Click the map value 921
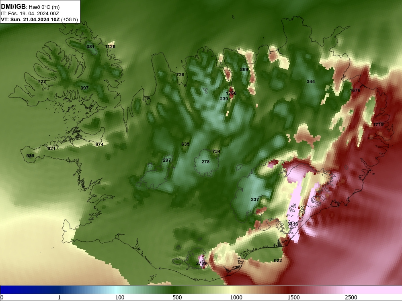The image size is (402, 301). (51, 148)
